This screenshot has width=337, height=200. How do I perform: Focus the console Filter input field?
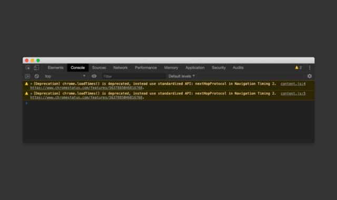tap(134, 76)
